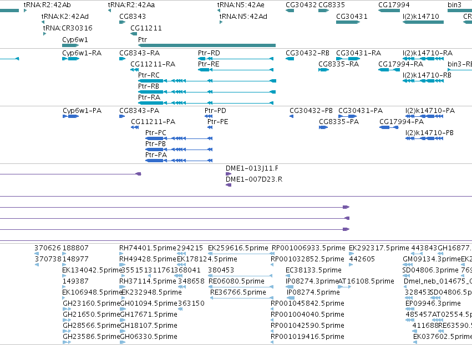Open the CG11211-PA protein label
The image size is (472, 345).
[153, 122]
